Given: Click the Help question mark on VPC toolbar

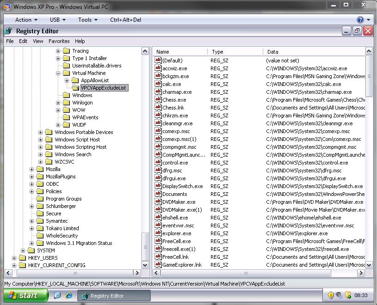Looking at the screenshot, I should pyautogui.click(x=360, y=19).
